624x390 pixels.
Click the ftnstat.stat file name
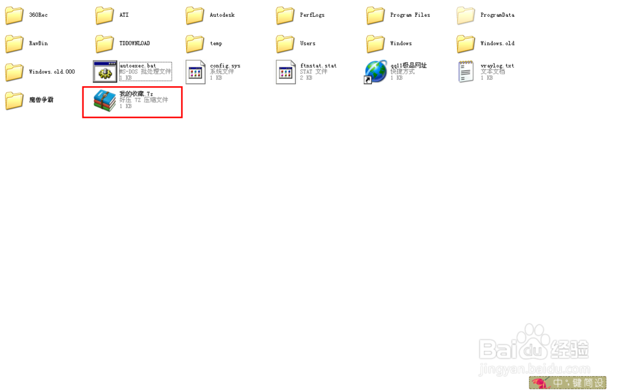[318, 66]
